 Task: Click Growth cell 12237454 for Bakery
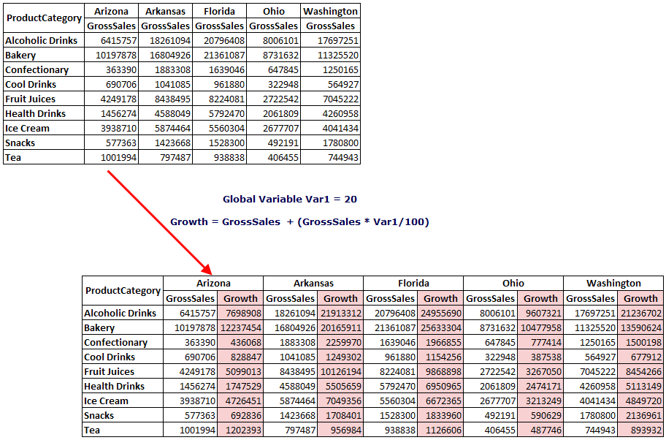(x=240, y=327)
